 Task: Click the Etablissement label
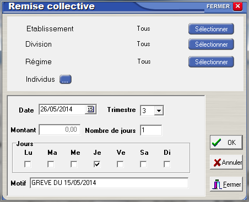50,29
